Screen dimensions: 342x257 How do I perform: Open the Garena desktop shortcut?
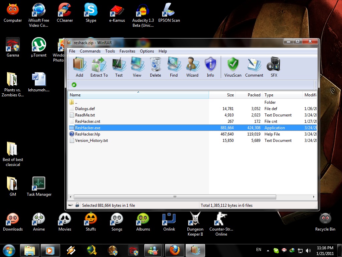tap(13, 48)
